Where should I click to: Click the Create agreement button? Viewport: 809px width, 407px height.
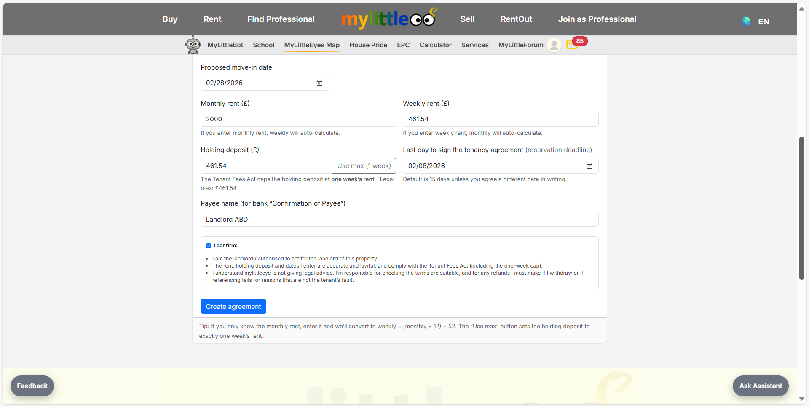233,306
